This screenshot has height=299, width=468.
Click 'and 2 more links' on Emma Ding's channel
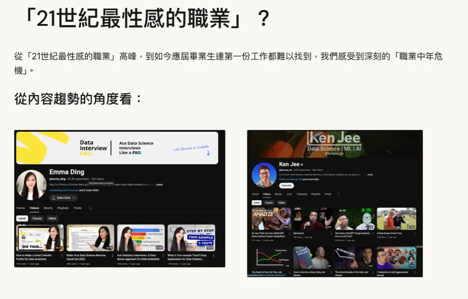click(x=89, y=190)
